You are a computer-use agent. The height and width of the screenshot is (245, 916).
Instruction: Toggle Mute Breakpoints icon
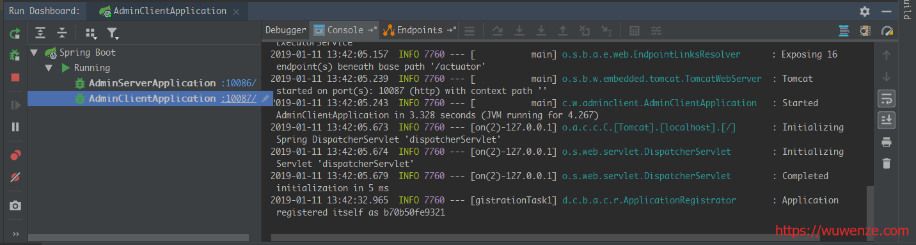(x=15, y=177)
